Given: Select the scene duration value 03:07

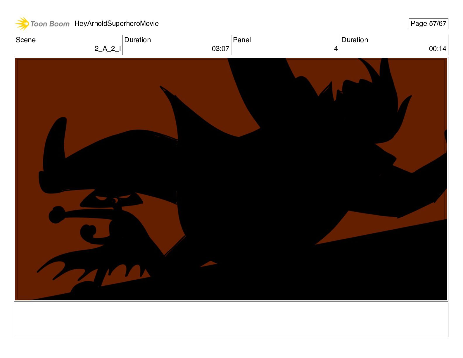Looking at the screenshot, I should click(220, 49).
